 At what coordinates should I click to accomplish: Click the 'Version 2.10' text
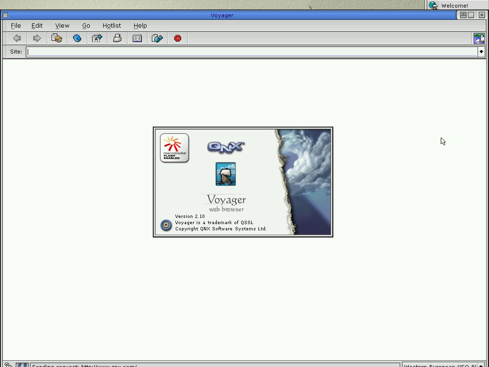[190, 216]
